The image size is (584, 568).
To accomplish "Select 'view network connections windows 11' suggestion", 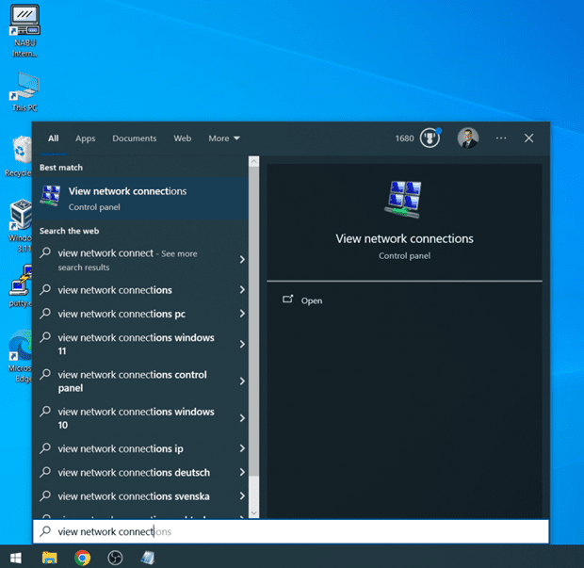I will pyautogui.click(x=140, y=344).
